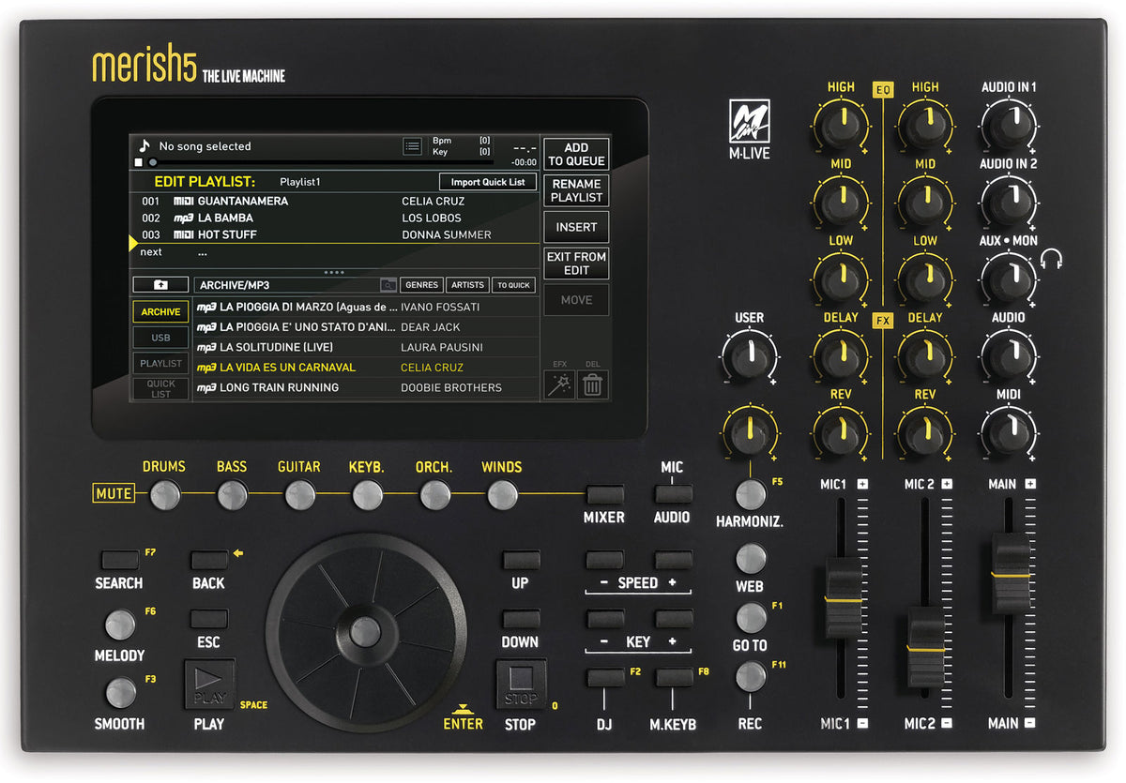
Task: Select LONG TRAIN RUNNING row
Action: pyautogui.click(x=366, y=387)
